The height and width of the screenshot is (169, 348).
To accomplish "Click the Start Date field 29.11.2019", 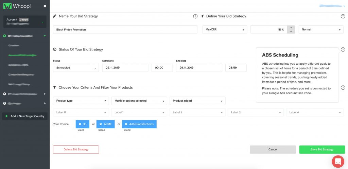I will pos(125,68).
